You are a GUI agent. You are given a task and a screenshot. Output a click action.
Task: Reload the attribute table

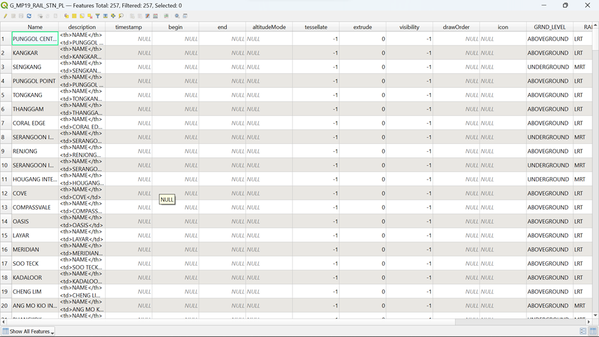(x=29, y=16)
